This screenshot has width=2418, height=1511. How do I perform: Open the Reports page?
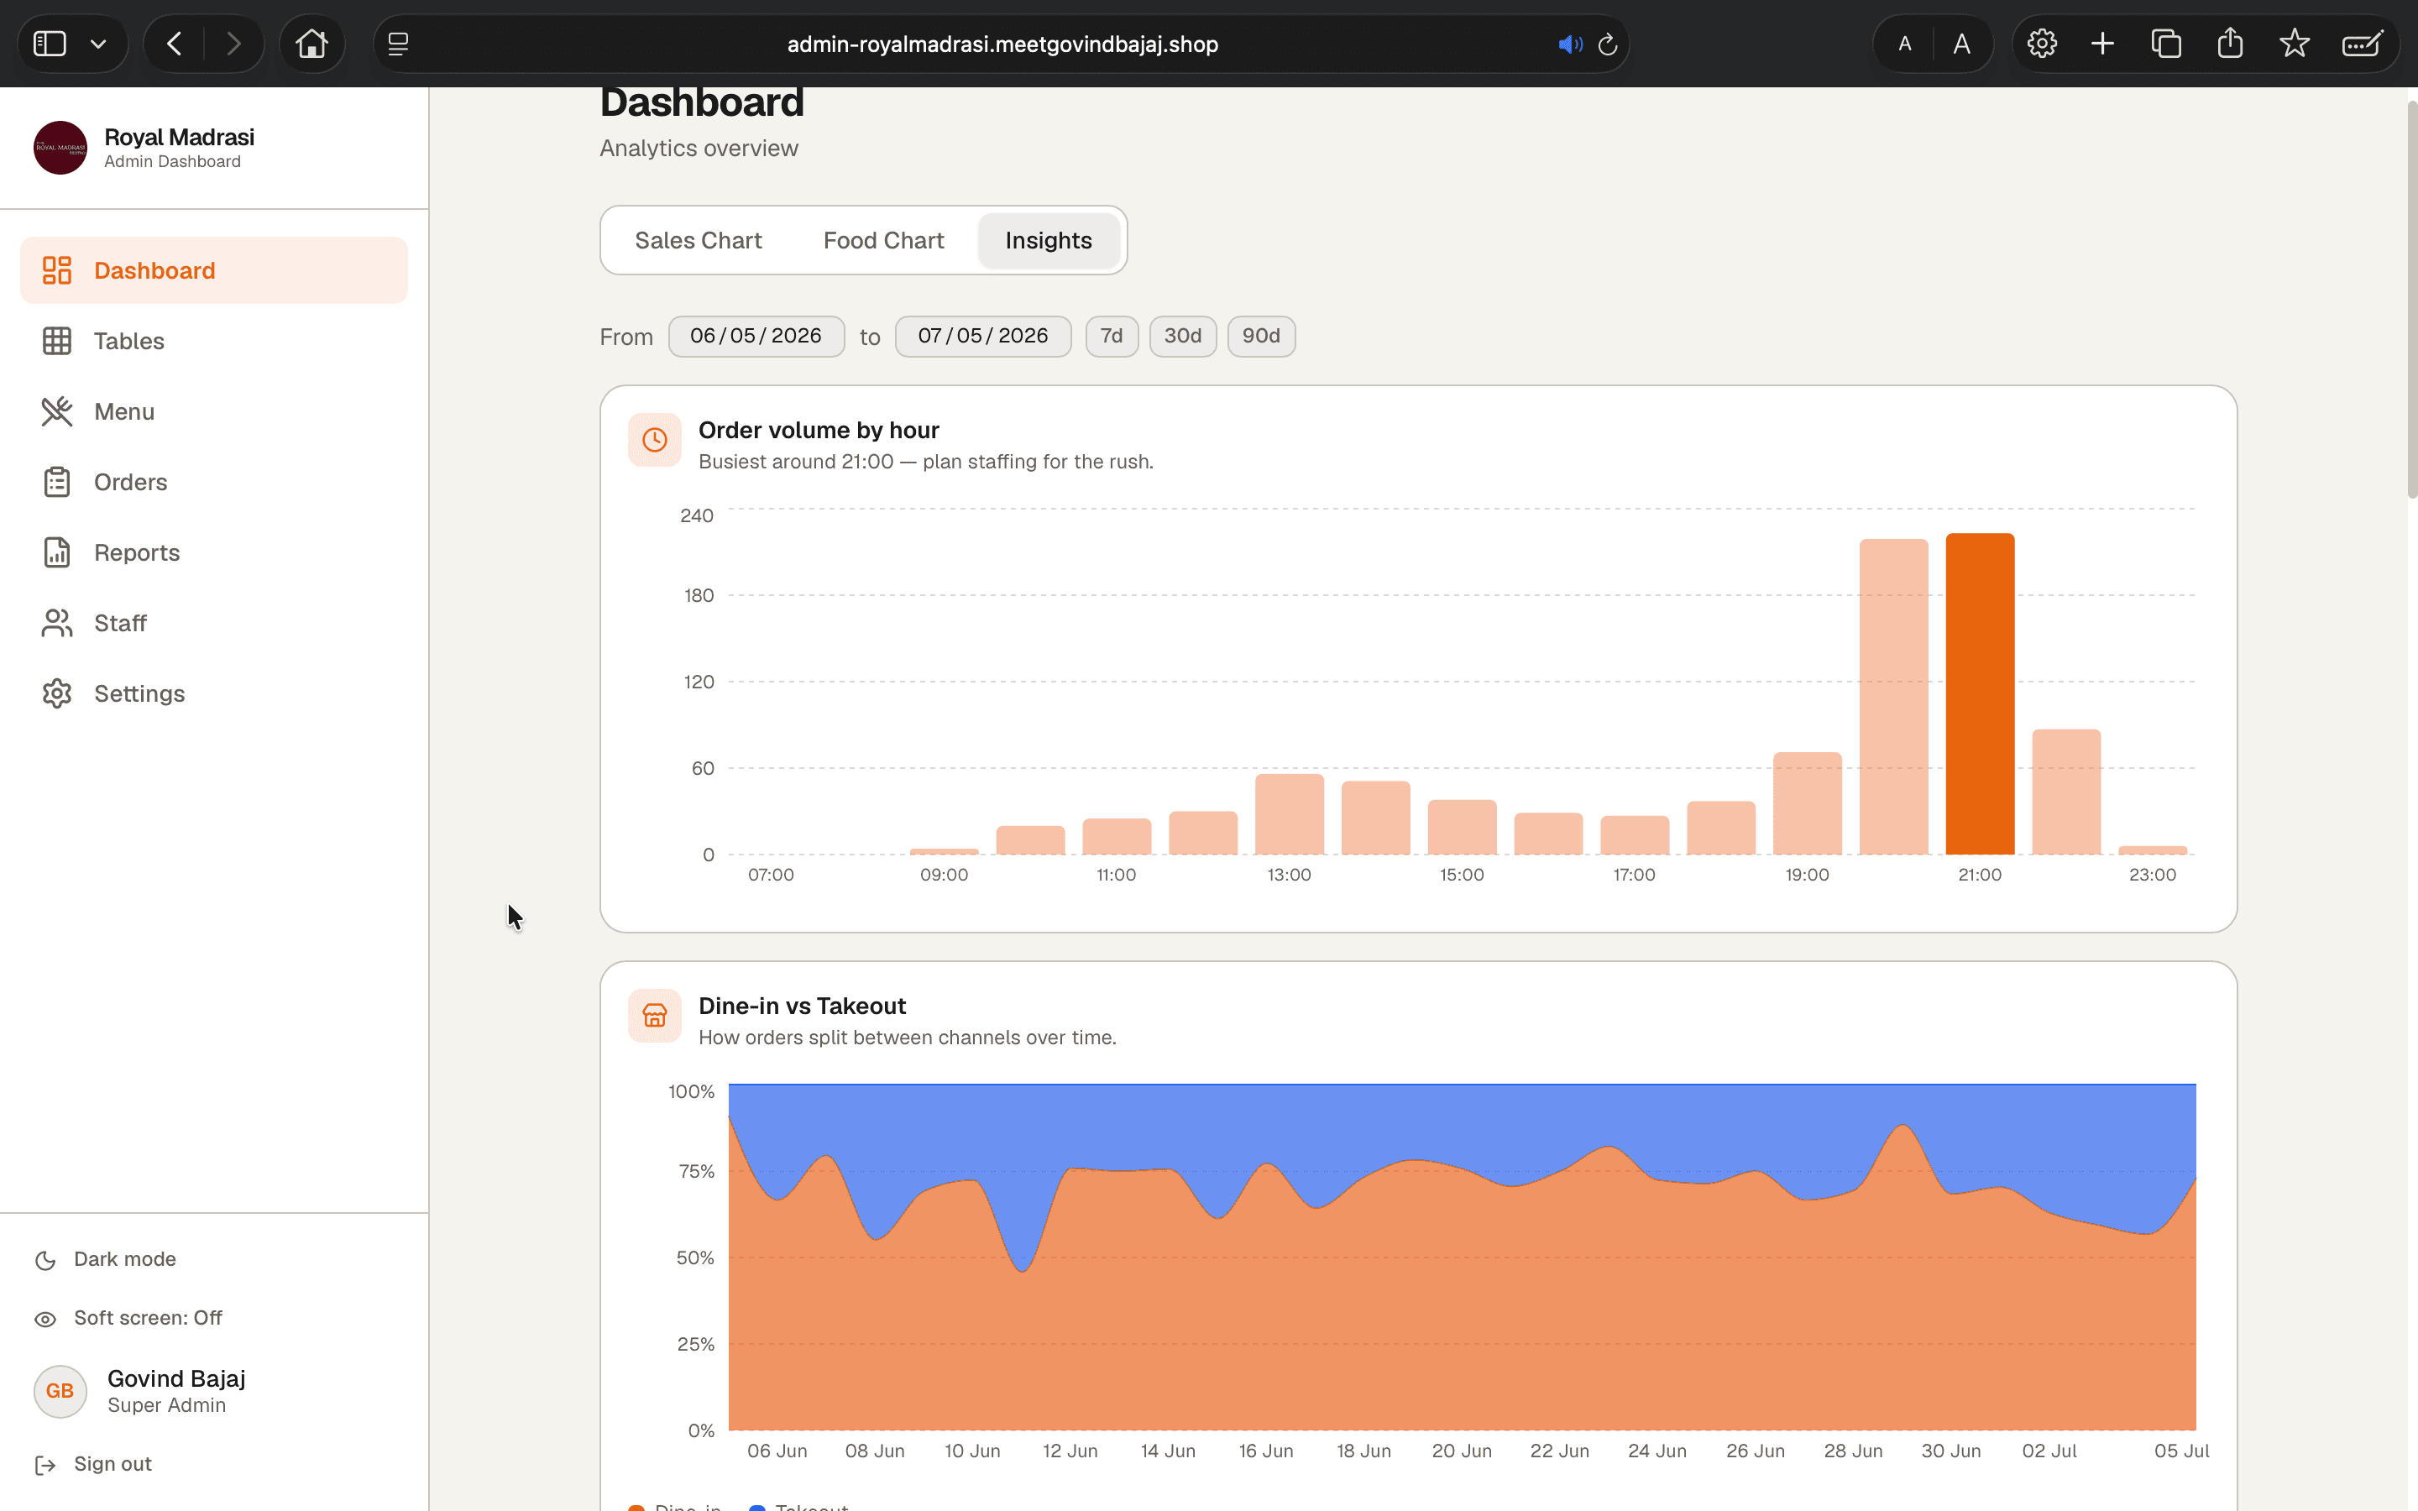(214, 552)
